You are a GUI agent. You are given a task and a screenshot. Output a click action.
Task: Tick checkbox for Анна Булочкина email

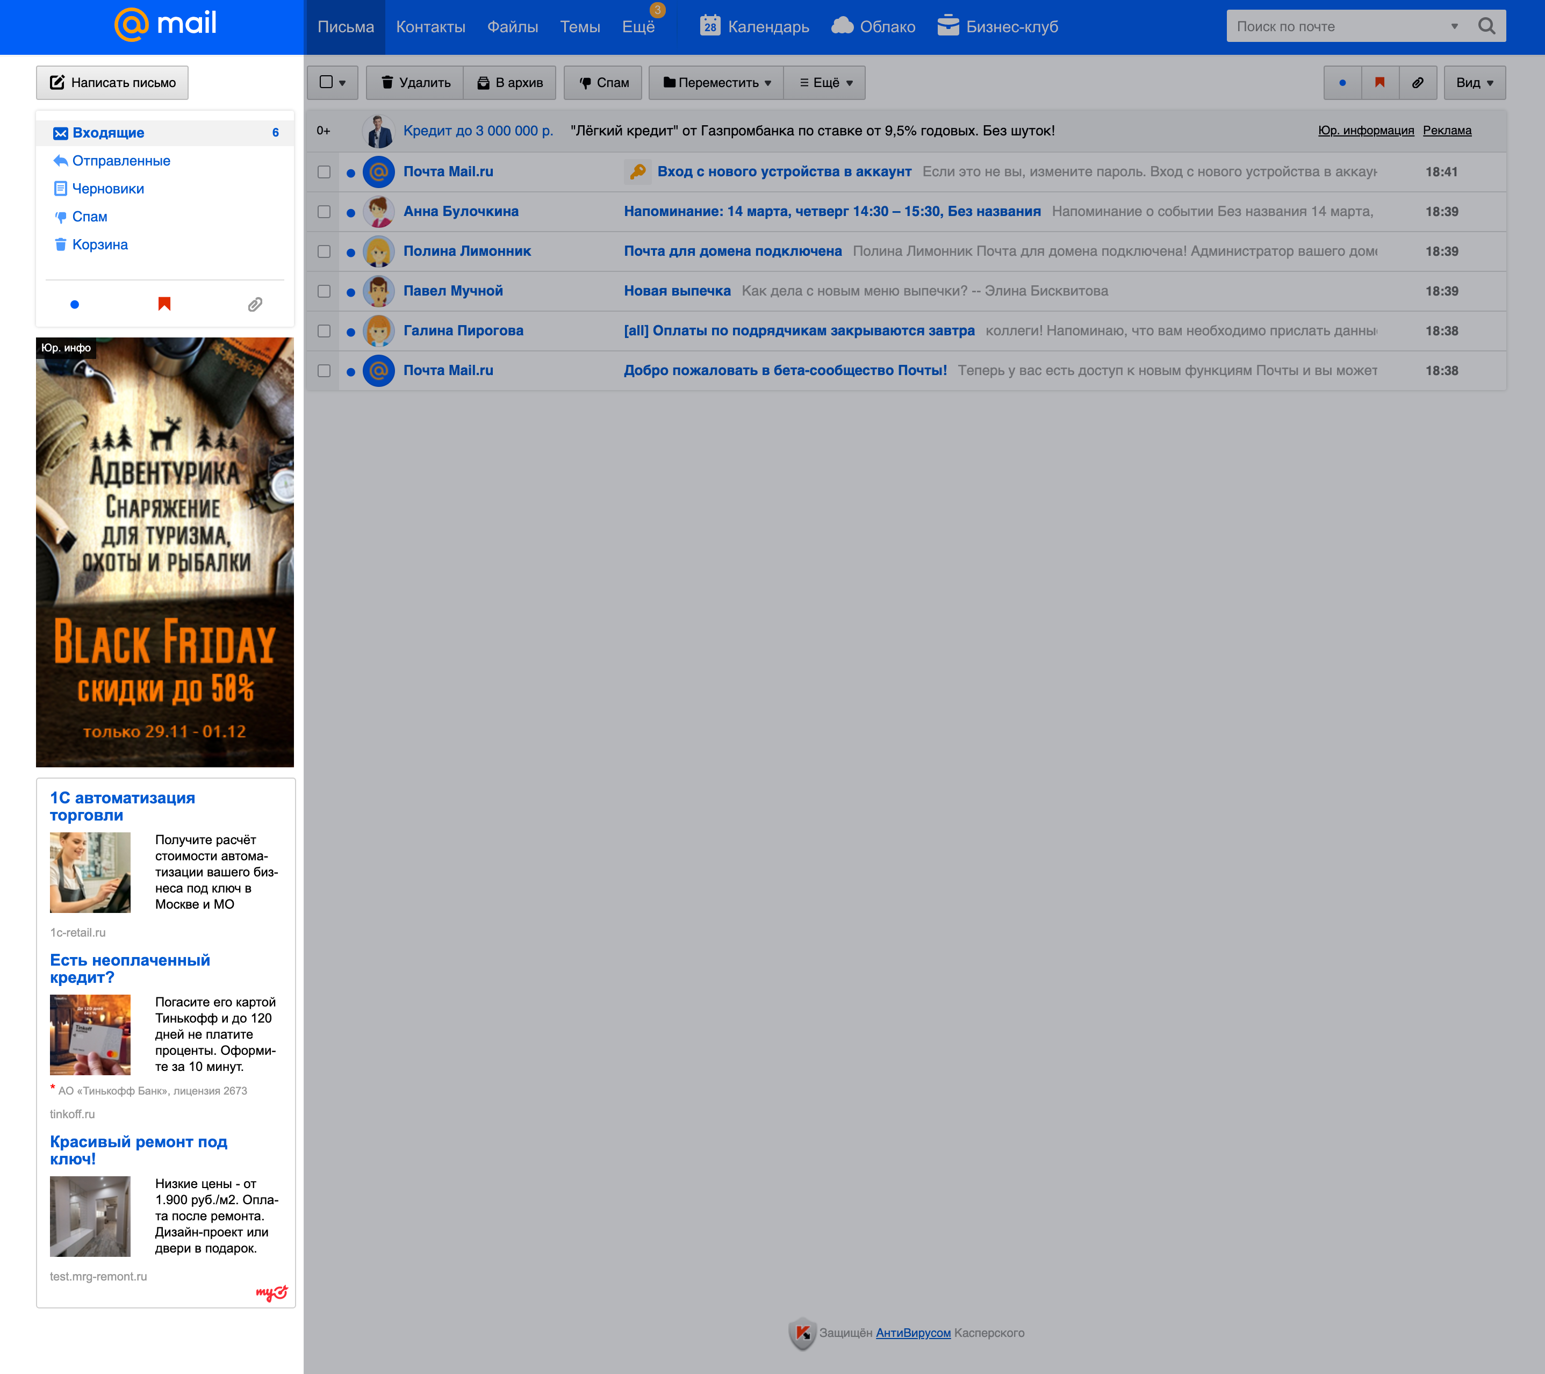[324, 212]
